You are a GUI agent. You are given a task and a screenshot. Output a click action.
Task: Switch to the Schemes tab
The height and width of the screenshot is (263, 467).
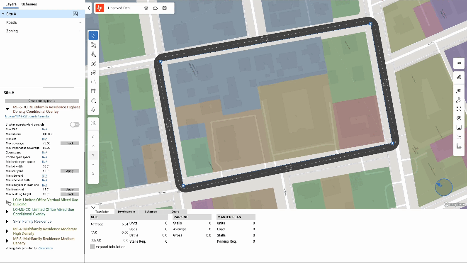(x=29, y=4)
